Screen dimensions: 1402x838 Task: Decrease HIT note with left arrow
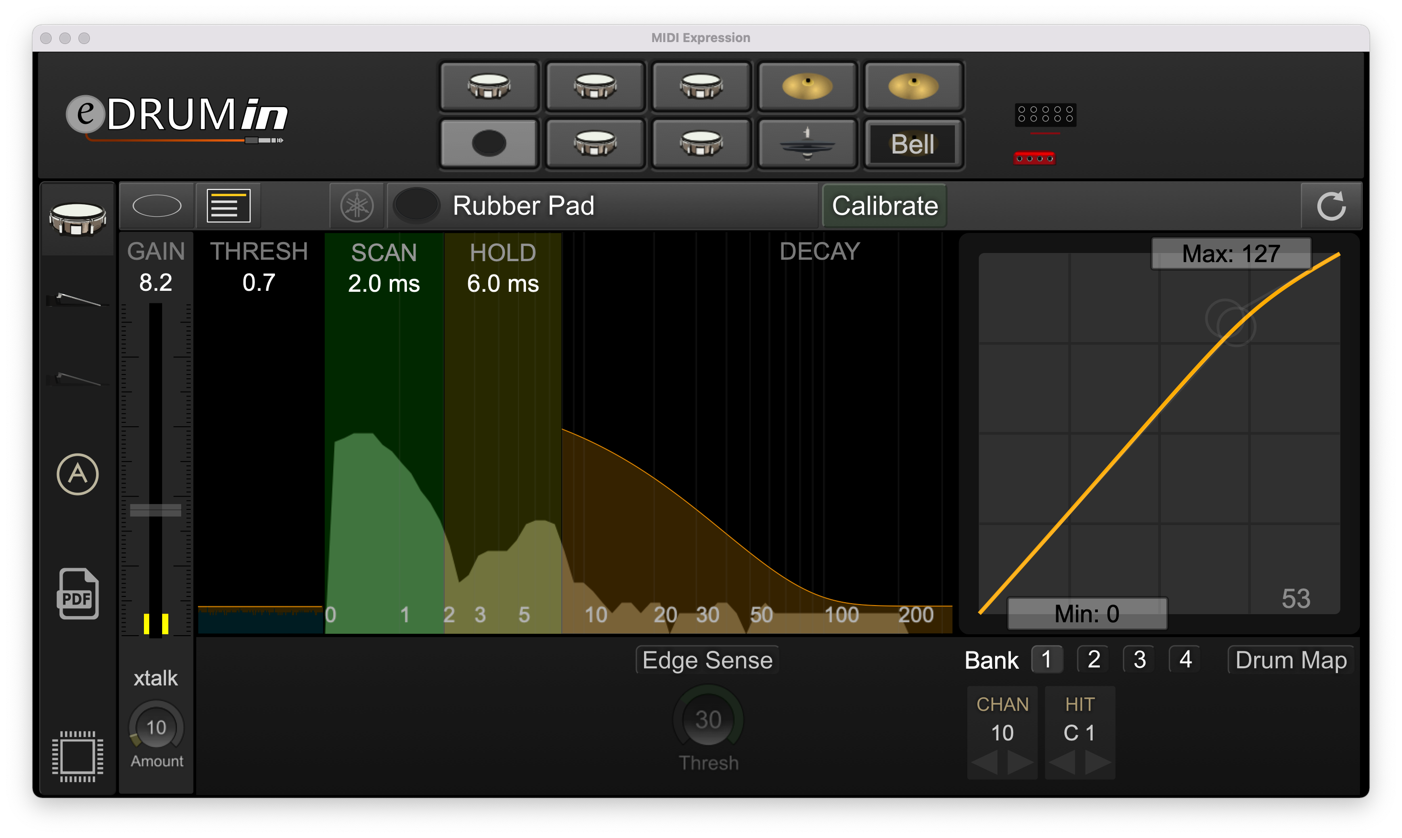(x=1062, y=763)
